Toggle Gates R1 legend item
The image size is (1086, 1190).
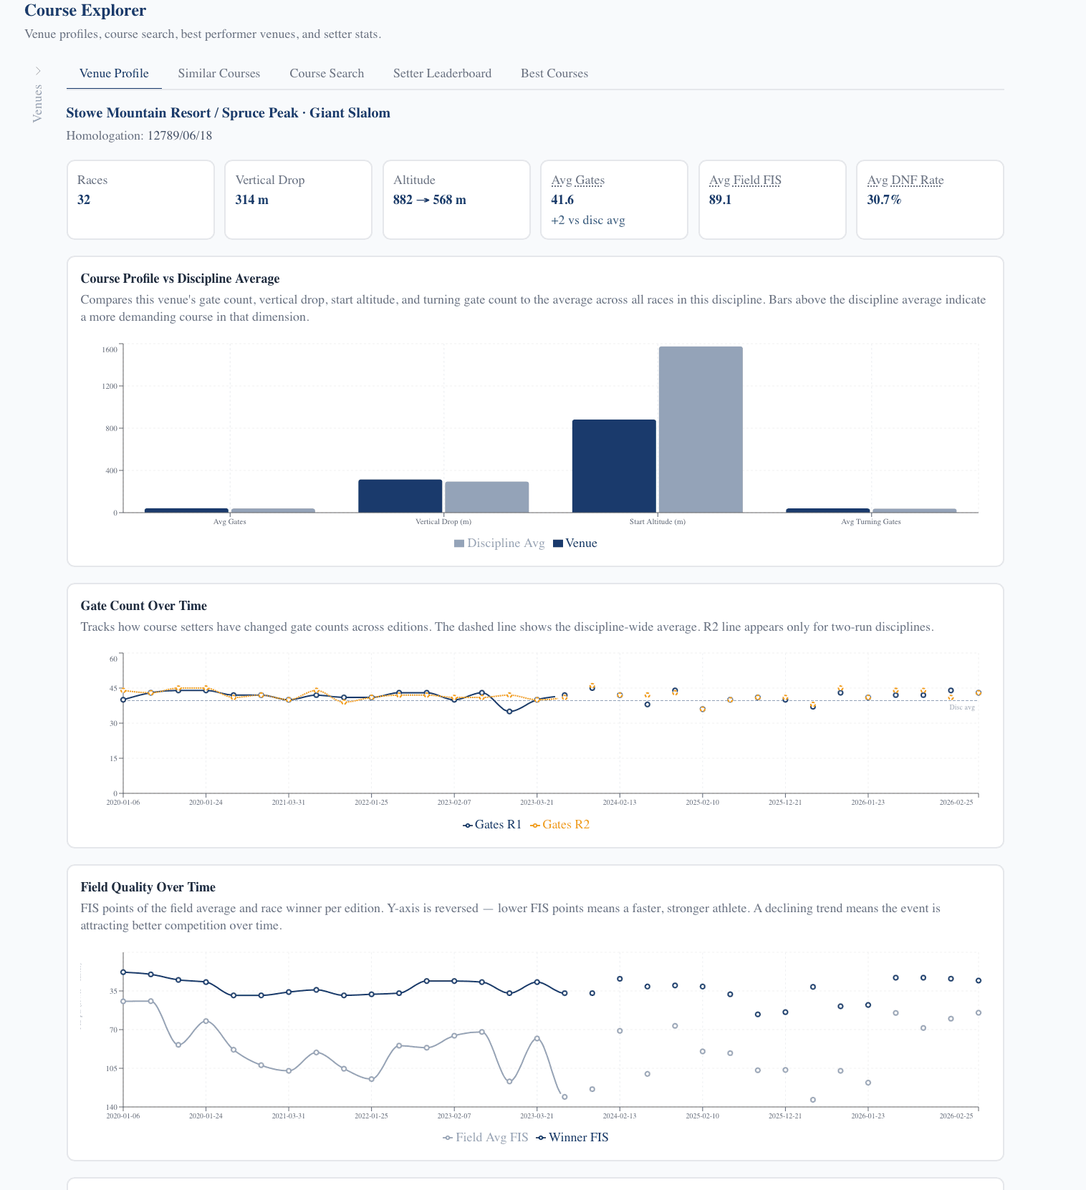(x=492, y=825)
